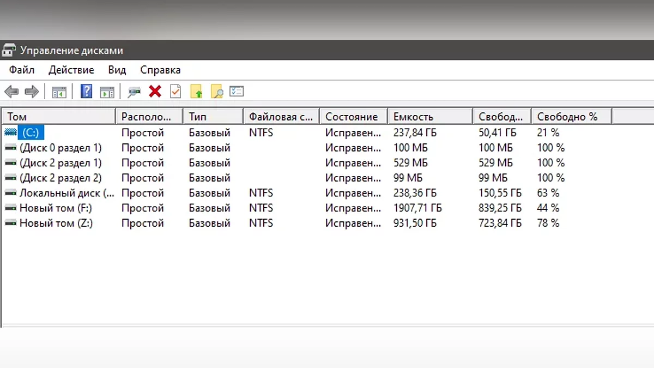
Task: Click the red X delete icon
Action: point(155,92)
